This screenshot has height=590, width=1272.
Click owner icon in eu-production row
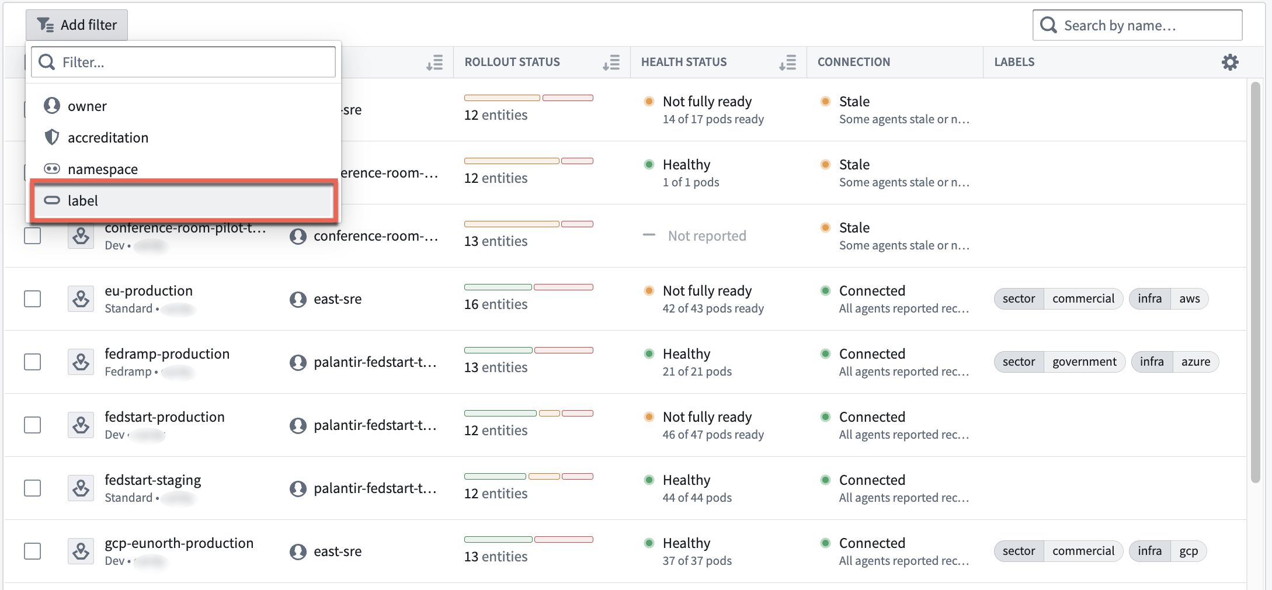298,299
